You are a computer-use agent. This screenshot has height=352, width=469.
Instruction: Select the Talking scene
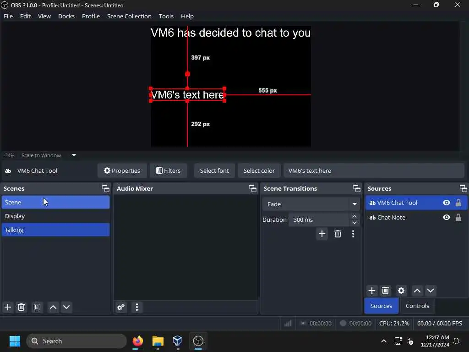pyautogui.click(x=55, y=230)
